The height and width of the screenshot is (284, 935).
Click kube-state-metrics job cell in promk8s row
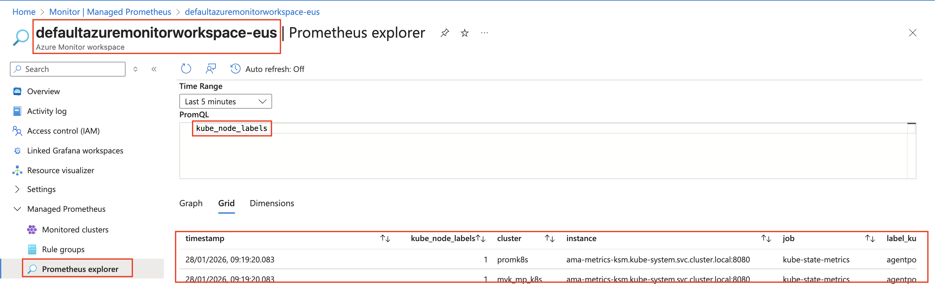click(x=816, y=260)
